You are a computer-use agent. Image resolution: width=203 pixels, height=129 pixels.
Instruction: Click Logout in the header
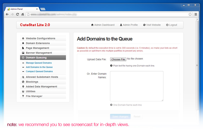pos(172,25)
